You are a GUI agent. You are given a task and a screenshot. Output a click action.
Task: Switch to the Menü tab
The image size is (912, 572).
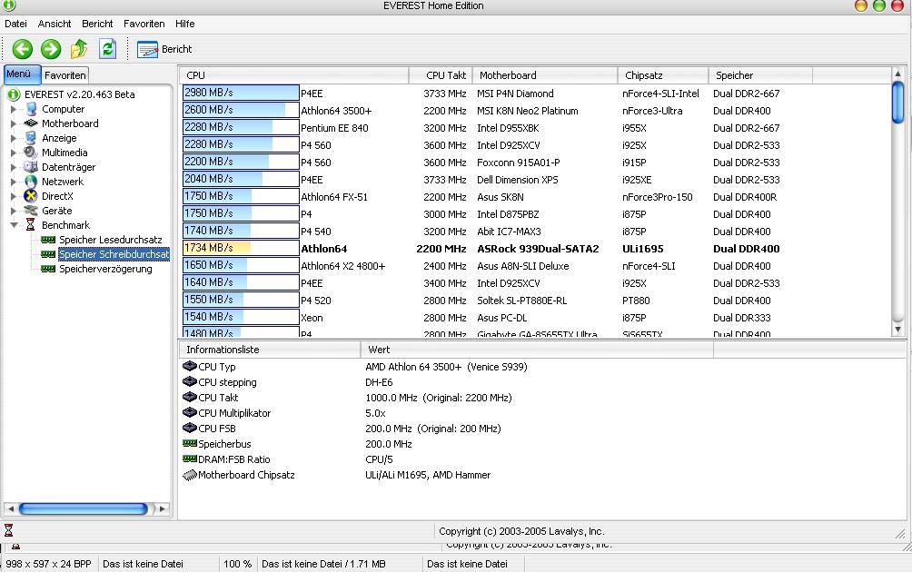pos(22,74)
